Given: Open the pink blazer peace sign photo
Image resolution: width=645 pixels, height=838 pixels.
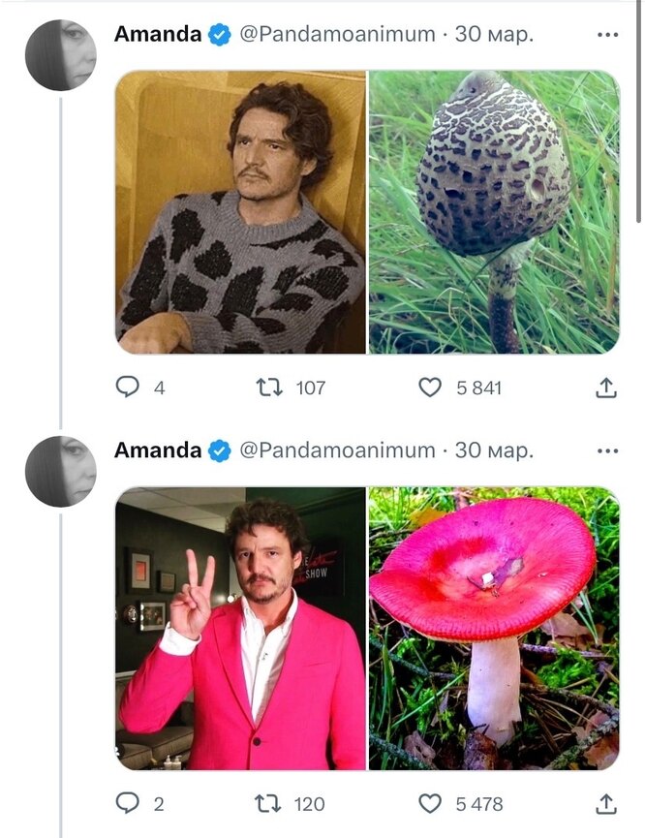Looking at the screenshot, I should pos(241,628).
